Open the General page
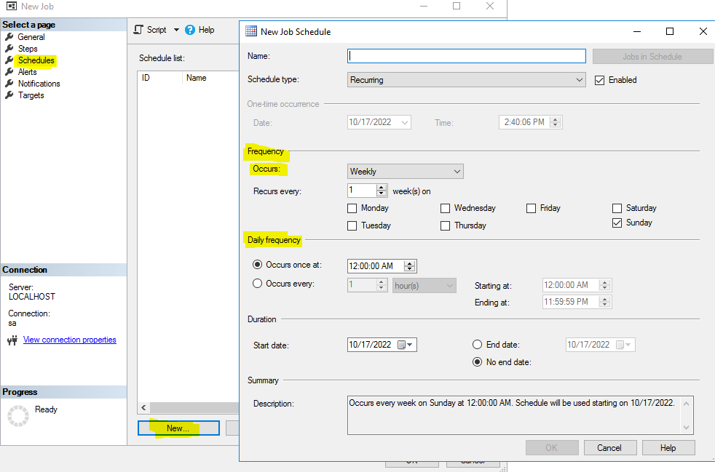The width and height of the screenshot is (715, 472). pos(31,37)
